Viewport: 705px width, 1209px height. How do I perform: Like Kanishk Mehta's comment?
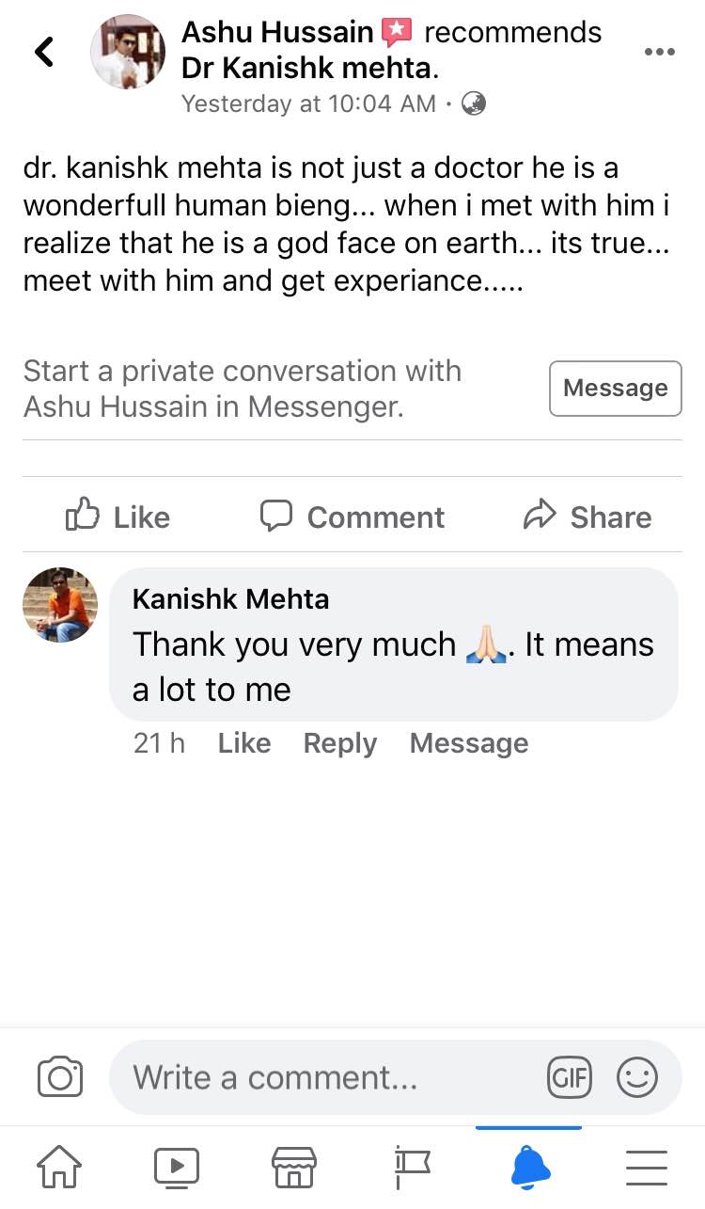(244, 743)
